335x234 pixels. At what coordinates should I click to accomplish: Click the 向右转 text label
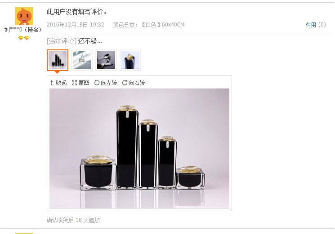[137, 83]
